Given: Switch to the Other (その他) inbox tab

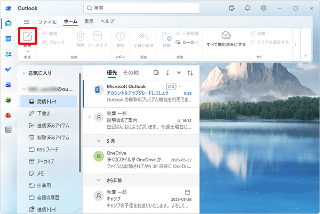Looking at the screenshot, I should coord(131,73).
